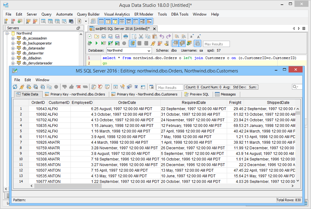Toggle the grid results view button

point(175,44)
